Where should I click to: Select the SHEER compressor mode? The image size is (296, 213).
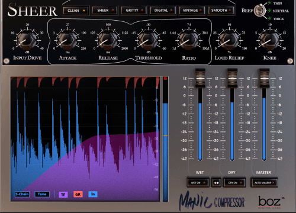coord(105,11)
